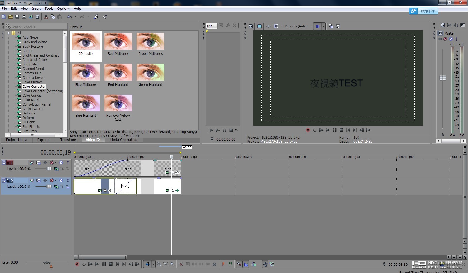Open the Insert menu
The height and width of the screenshot is (273, 468).
[36, 9]
